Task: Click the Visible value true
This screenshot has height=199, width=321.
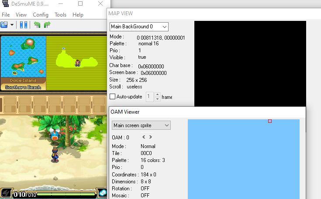Action: (x=142, y=57)
